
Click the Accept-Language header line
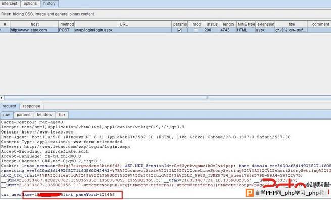coord(41,156)
